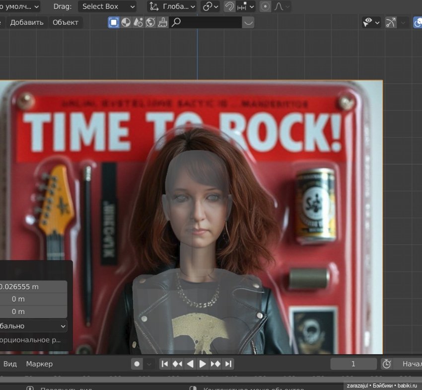
Task: Open the Маркер menu in timeline
Action: 39,364
